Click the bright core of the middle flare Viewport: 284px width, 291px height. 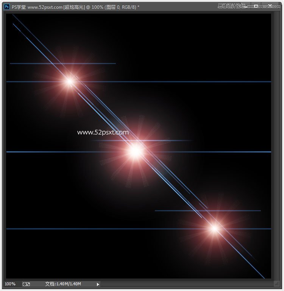click(136, 151)
